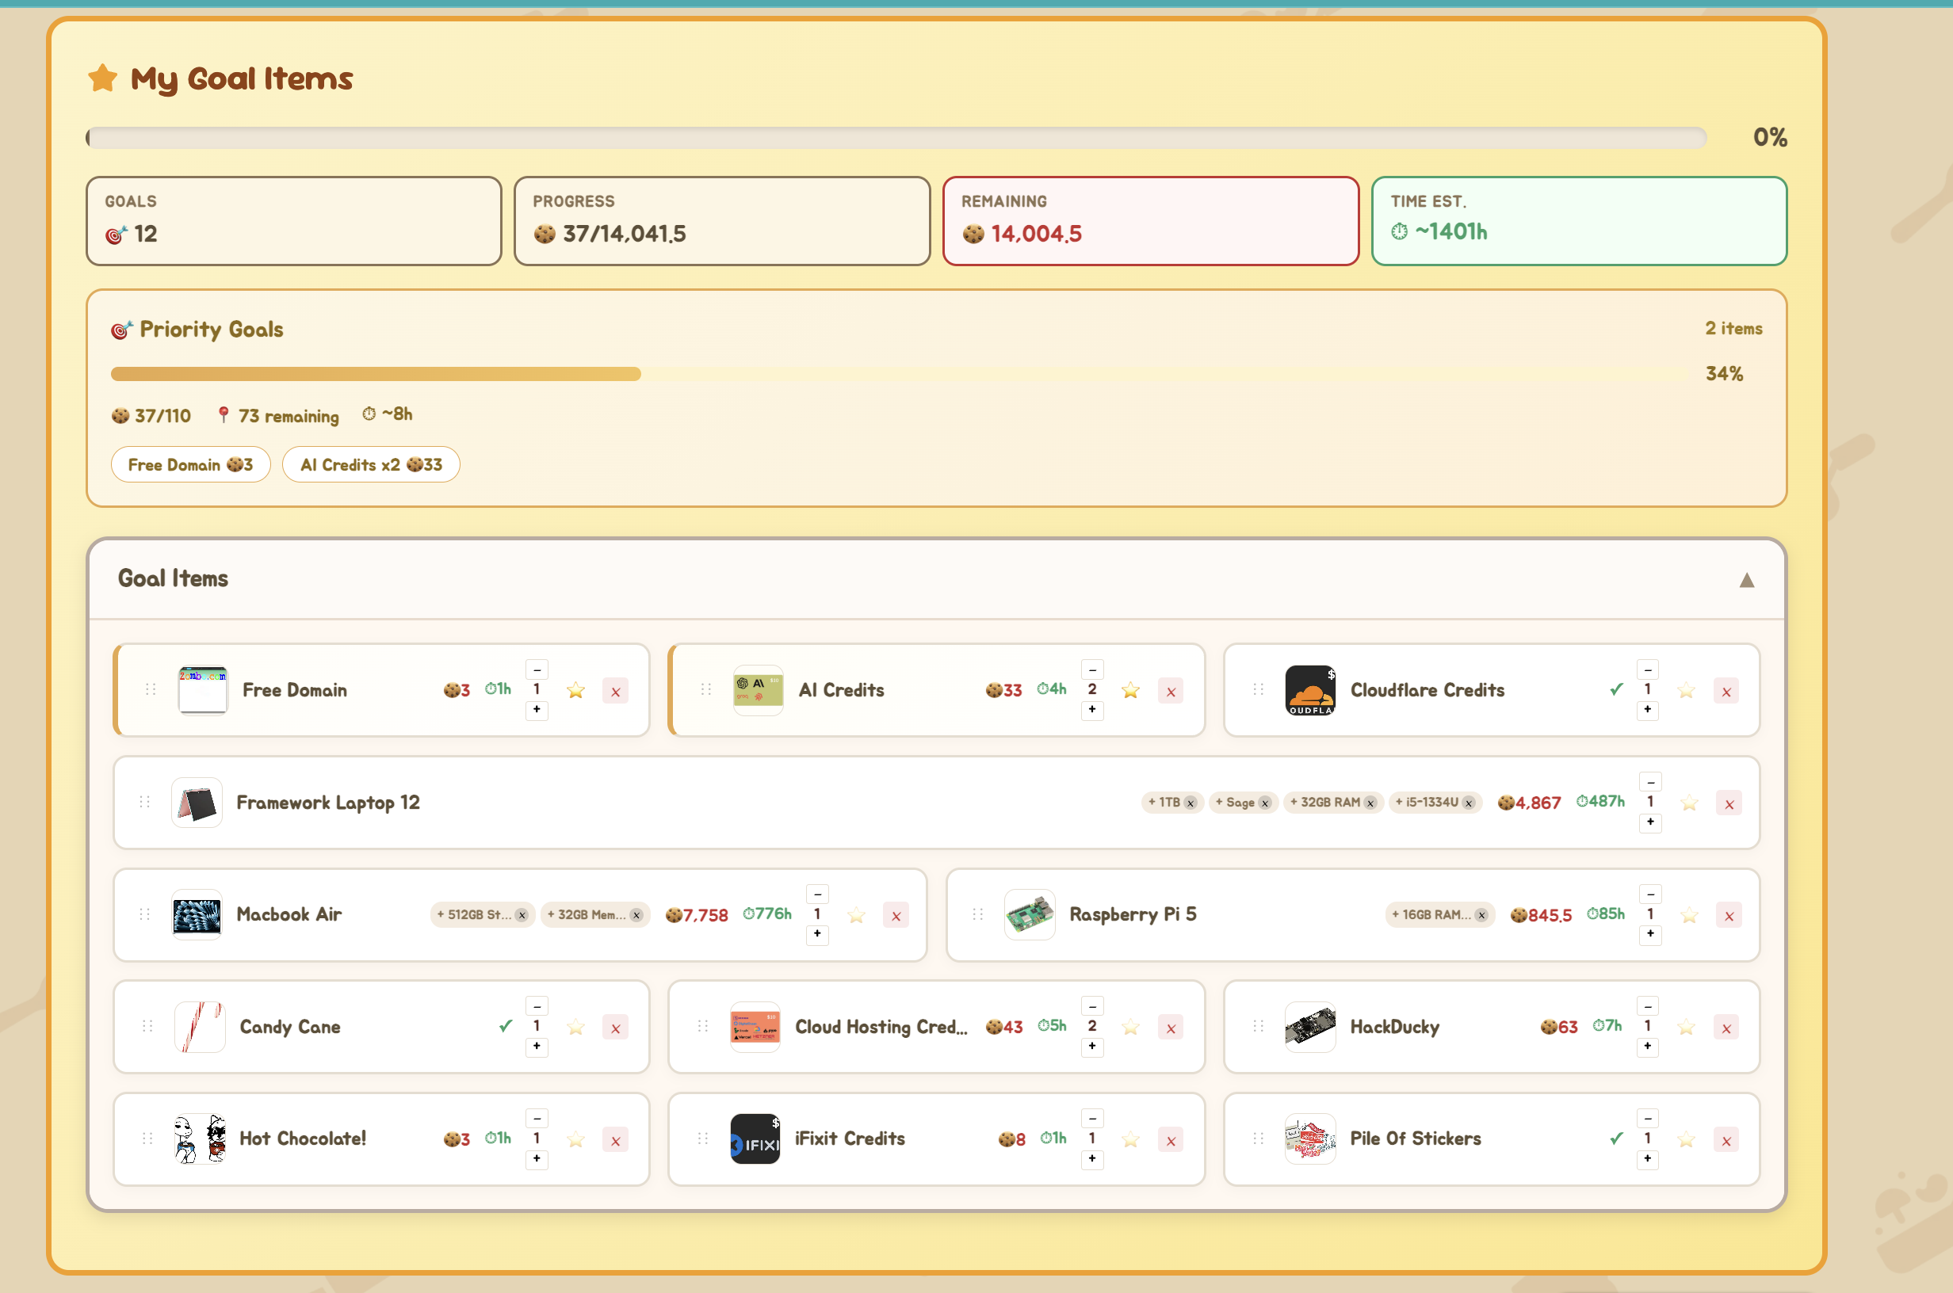The image size is (1953, 1293).
Task: Remove Sage option chip's x
Action: 1265,803
